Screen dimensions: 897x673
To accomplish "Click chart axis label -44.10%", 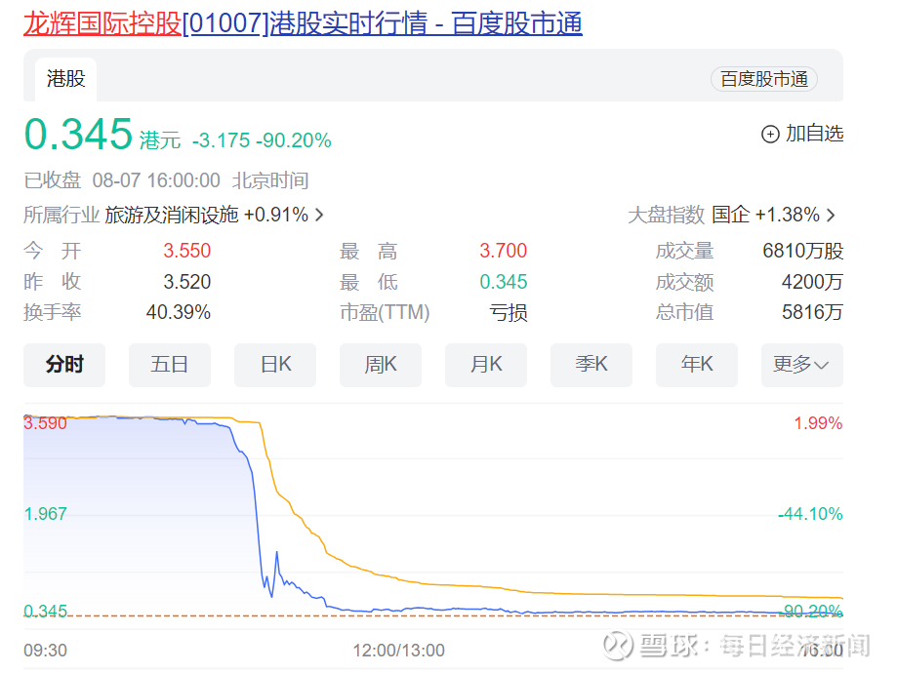I will pos(810,514).
